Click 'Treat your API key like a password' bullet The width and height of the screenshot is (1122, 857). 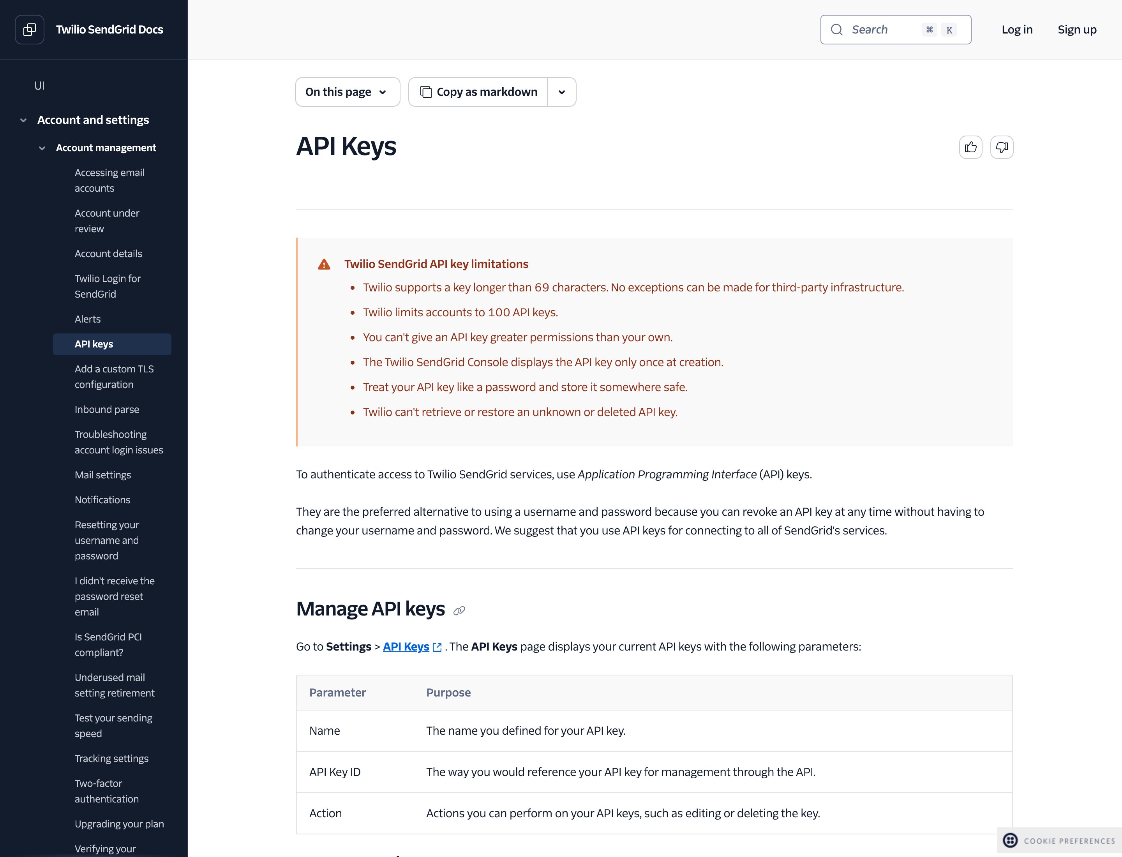tap(526, 387)
